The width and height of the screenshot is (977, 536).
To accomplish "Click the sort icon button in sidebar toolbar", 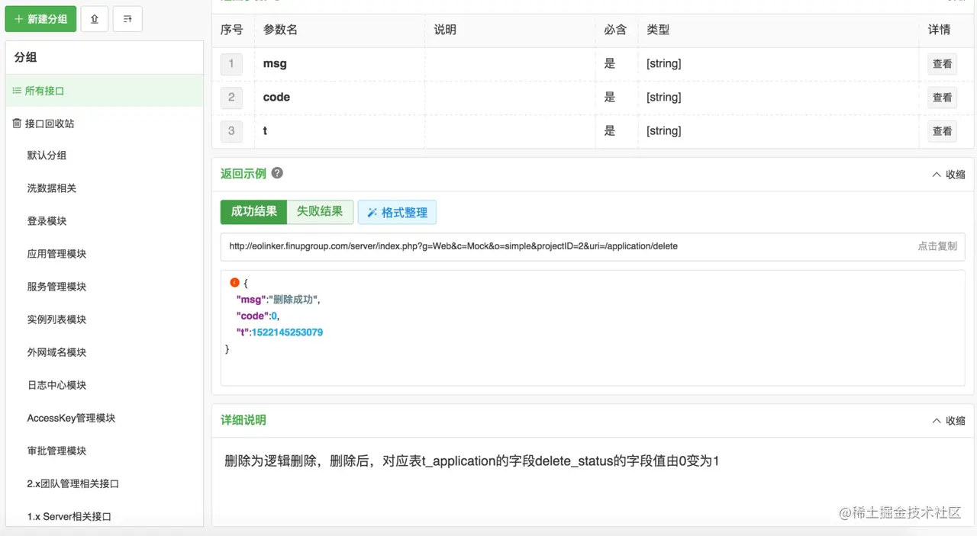I will pyautogui.click(x=127, y=19).
